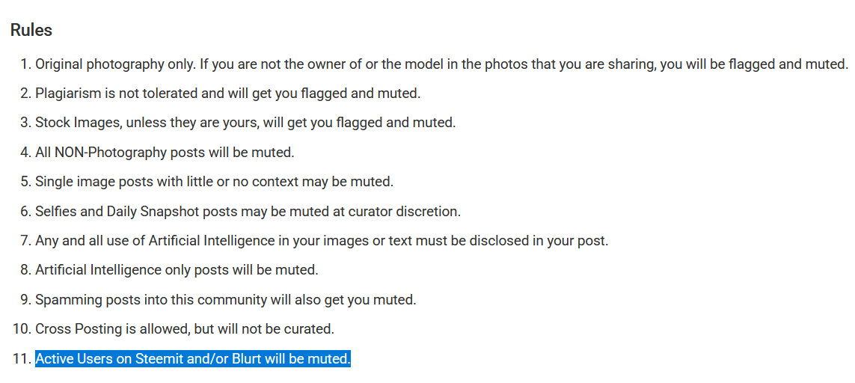Click the spamming posts rule text
Image resolution: width=855 pixels, height=383 pixels.
(225, 300)
